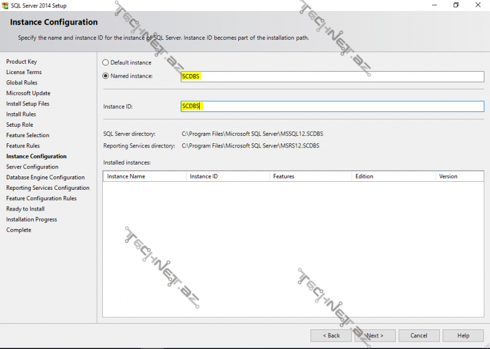This screenshot has height=349, width=490.
Task: Open Product Key step in sidebar
Action: coord(21,62)
